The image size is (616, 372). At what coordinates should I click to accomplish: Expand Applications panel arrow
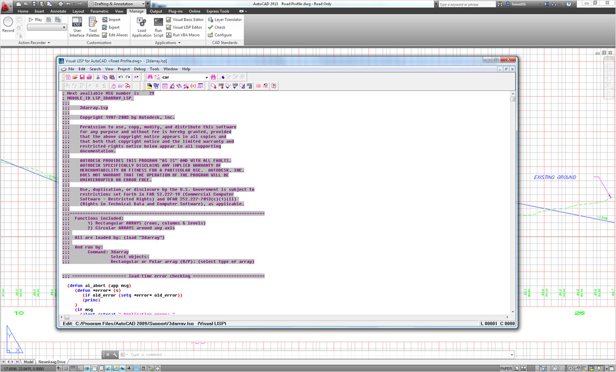pos(180,43)
